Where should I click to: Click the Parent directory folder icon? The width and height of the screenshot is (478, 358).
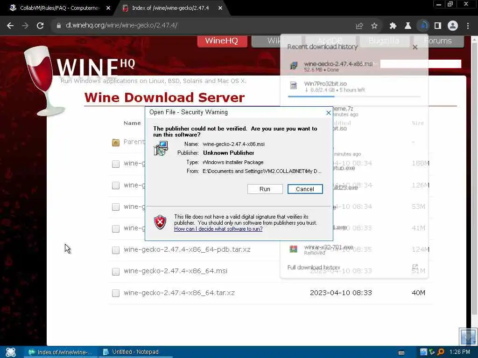pos(116,142)
